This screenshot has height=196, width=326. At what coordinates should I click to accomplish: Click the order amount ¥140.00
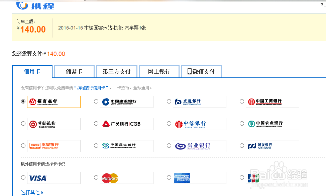[x=31, y=29]
